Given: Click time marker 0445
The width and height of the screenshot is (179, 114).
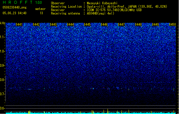Looking at the screenshot, I should 87,25.
